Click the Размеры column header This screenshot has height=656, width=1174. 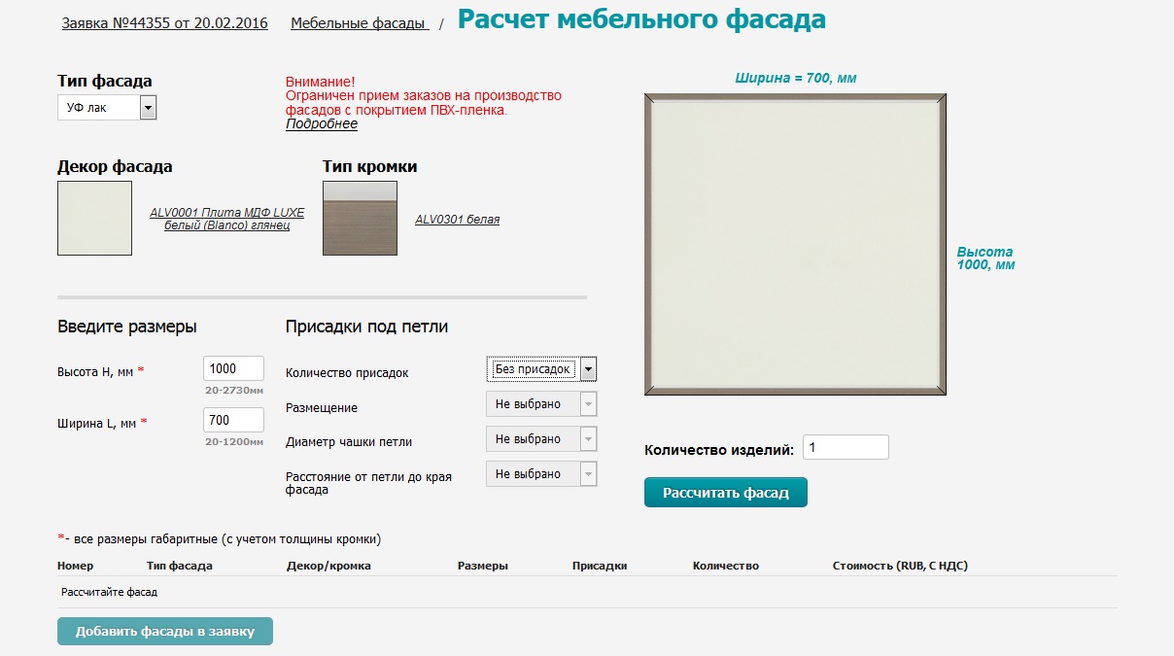click(482, 566)
